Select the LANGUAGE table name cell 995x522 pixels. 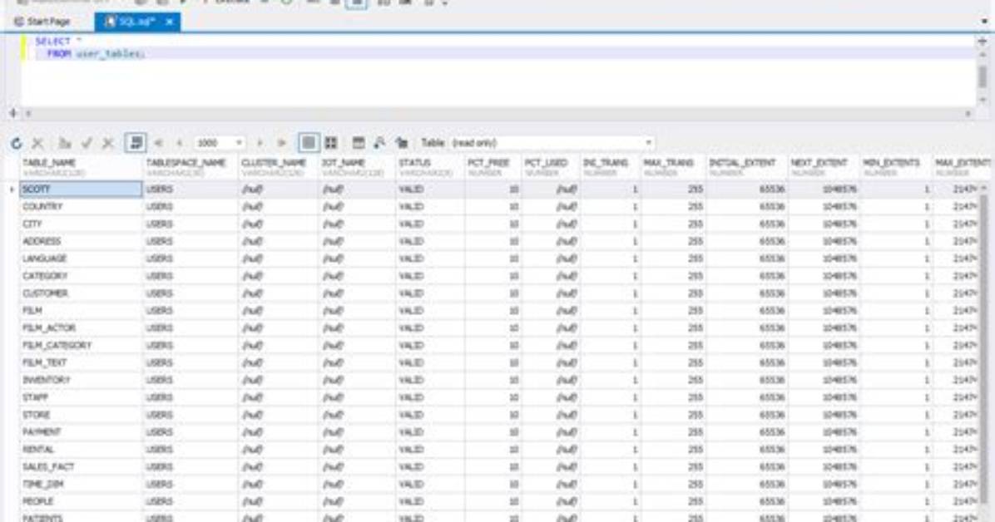click(81, 259)
